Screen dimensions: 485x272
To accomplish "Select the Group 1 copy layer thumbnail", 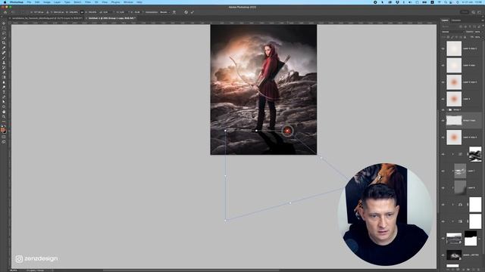I will tap(454, 121).
